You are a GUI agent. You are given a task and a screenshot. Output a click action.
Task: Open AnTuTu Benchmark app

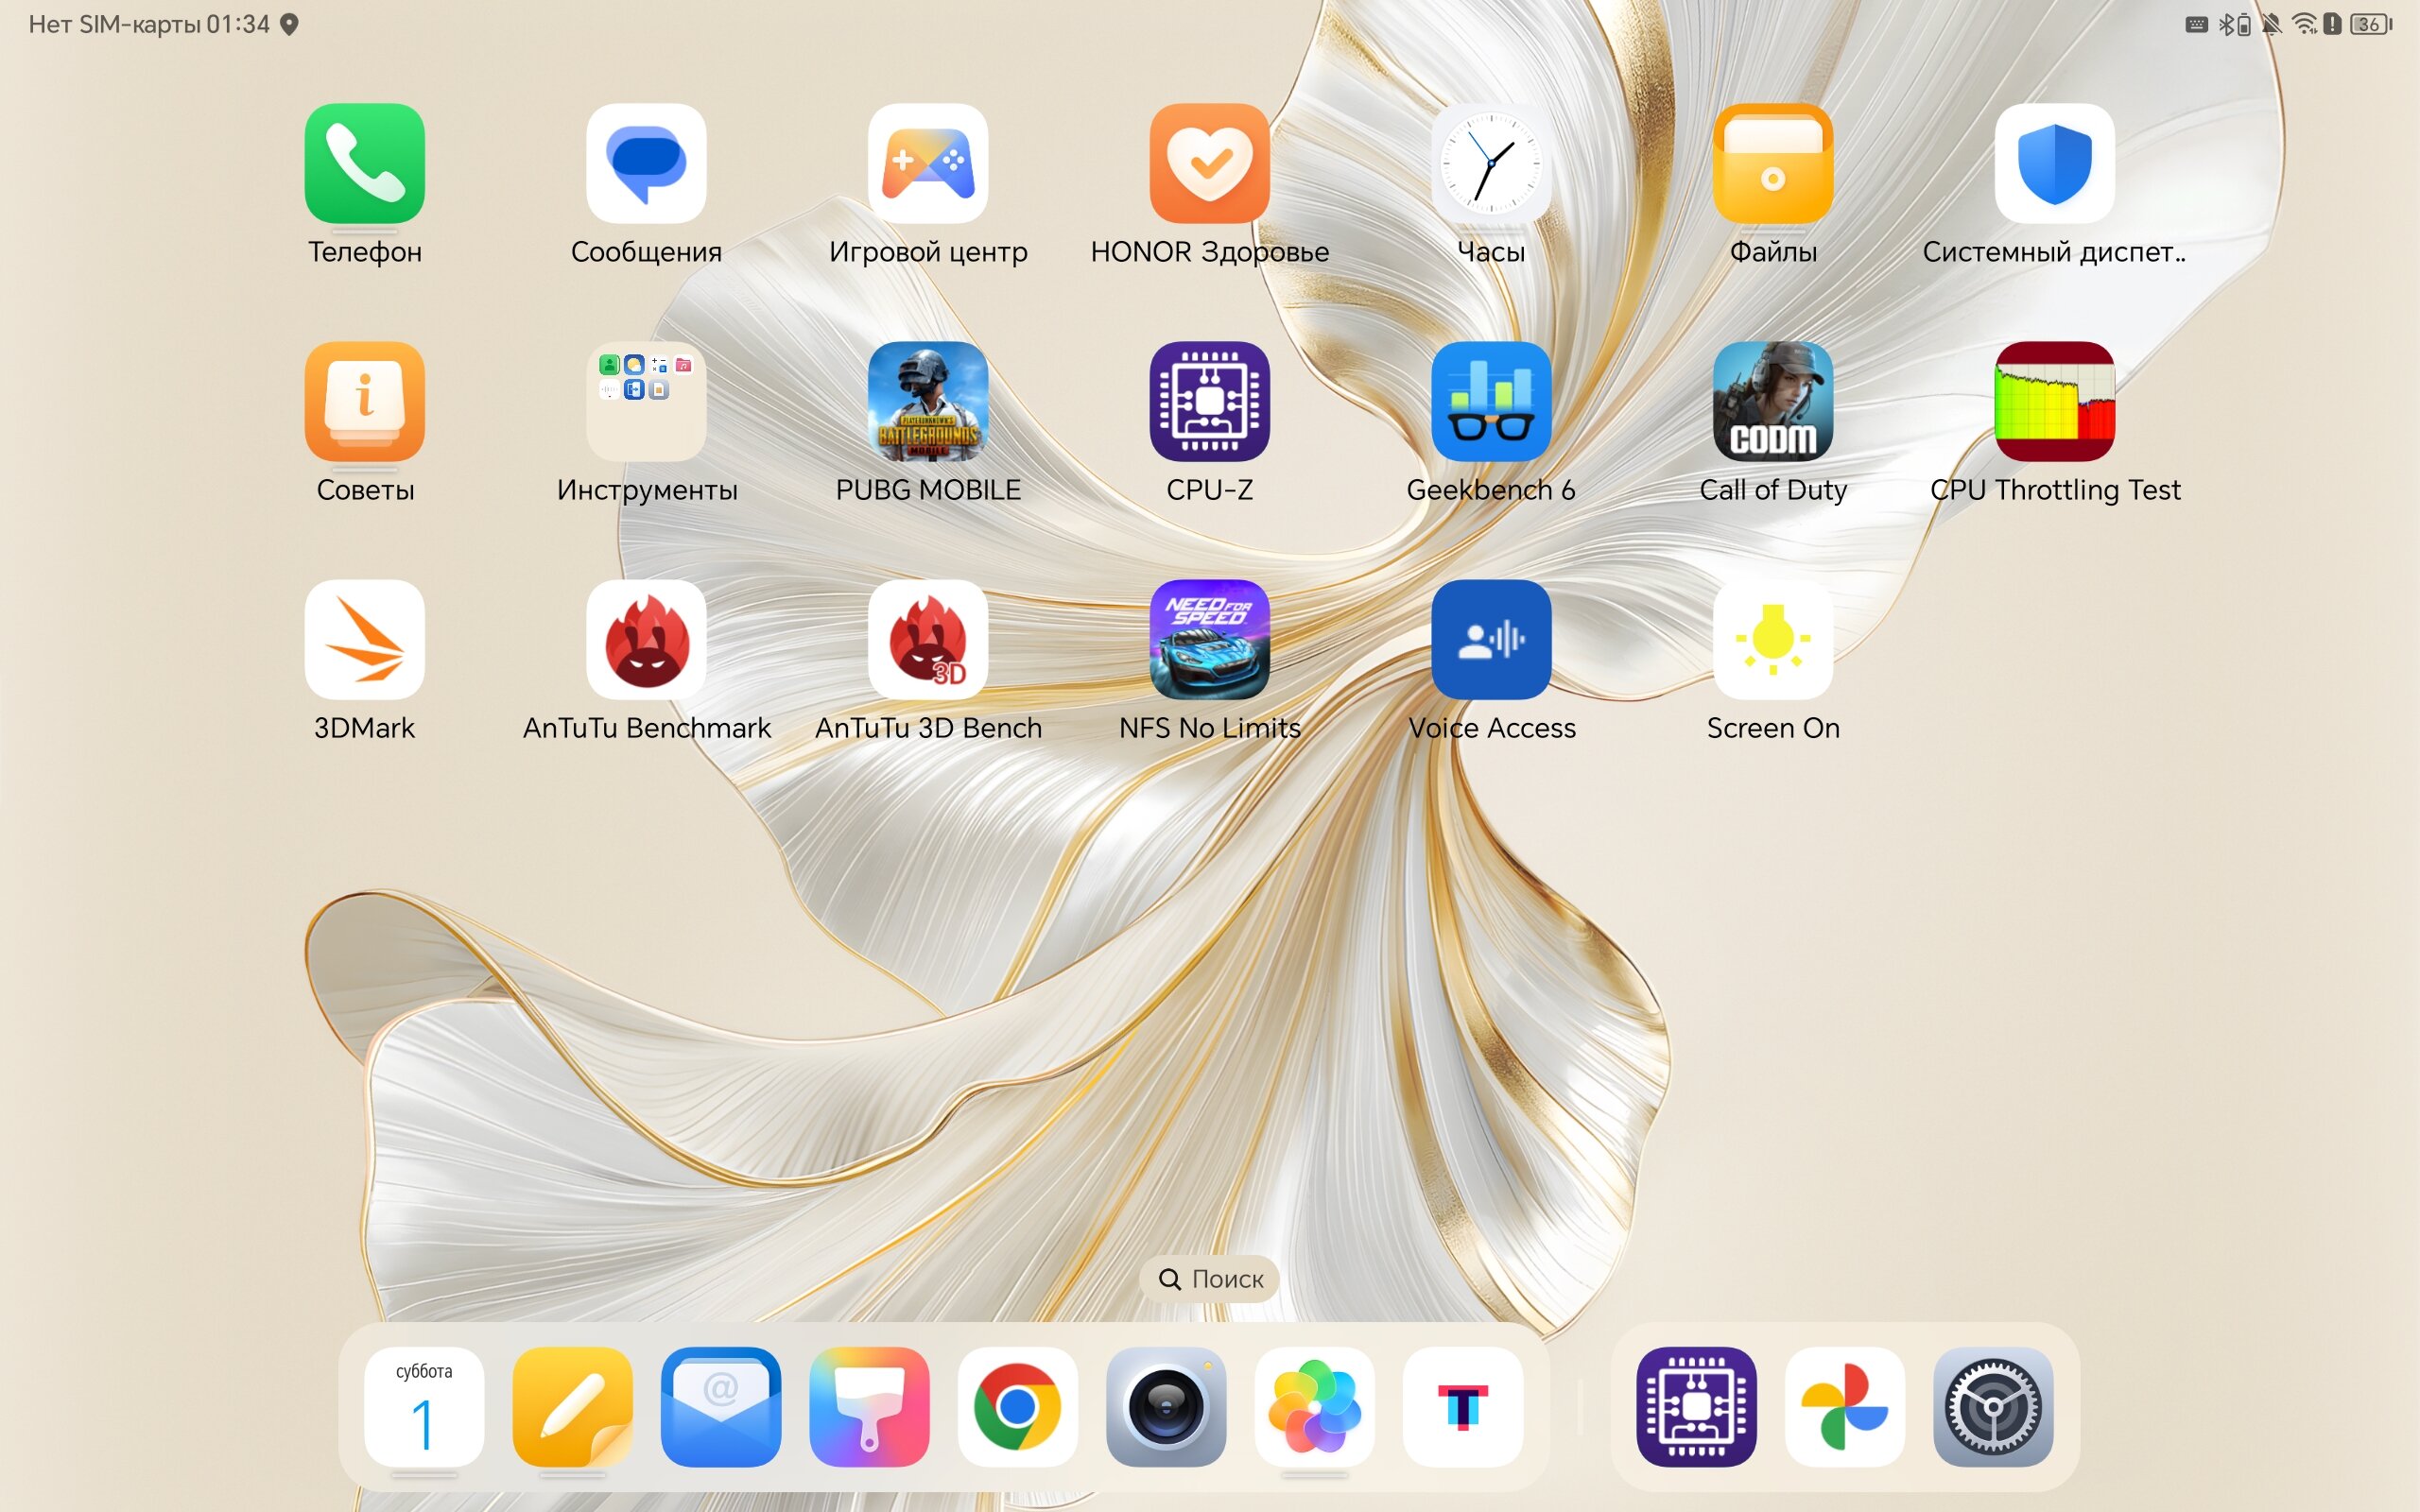pyautogui.click(x=646, y=639)
